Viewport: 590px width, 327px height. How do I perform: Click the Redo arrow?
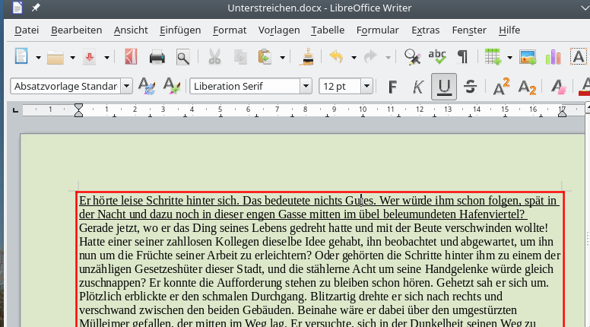[x=370, y=57]
